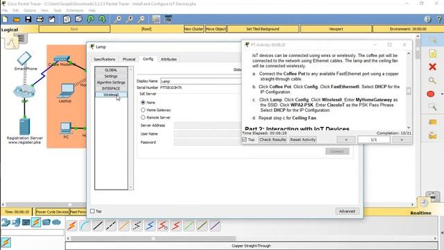The height and width of the screenshot is (250, 444).
Task: Click the Redo green arrow icon
Action: click(x=102, y=19)
